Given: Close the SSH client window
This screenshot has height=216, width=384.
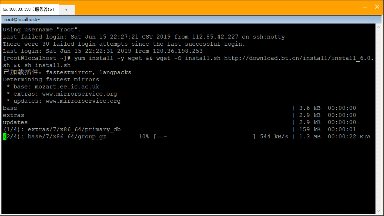Looking at the screenshot, I should pos(377,7).
